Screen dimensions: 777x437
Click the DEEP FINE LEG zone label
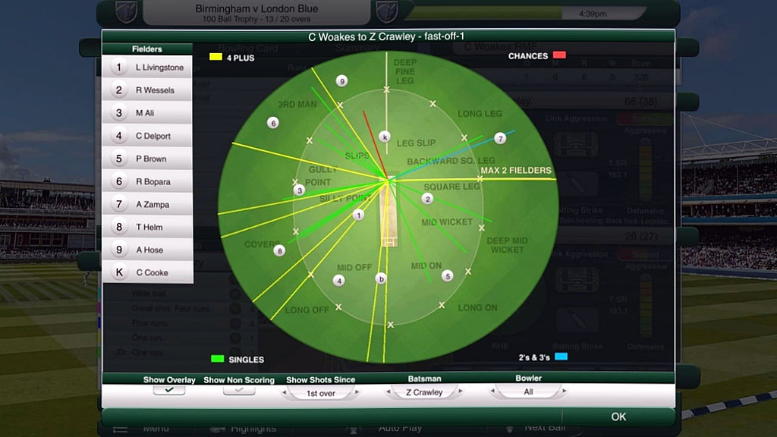pos(405,71)
